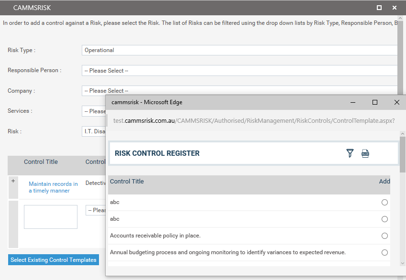Close the CAMMSRISK dialog window
Screen dimensions: 406x280
coord(395,8)
